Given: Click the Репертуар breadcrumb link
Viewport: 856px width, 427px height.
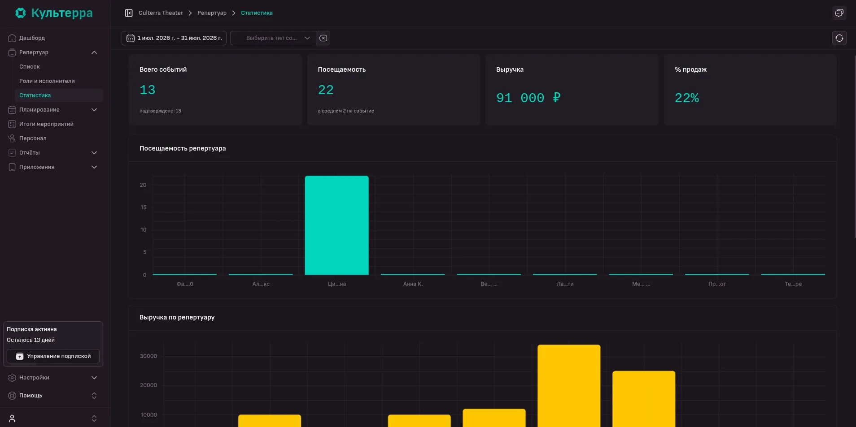Looking at the screenshot, I should click(212, 13).
